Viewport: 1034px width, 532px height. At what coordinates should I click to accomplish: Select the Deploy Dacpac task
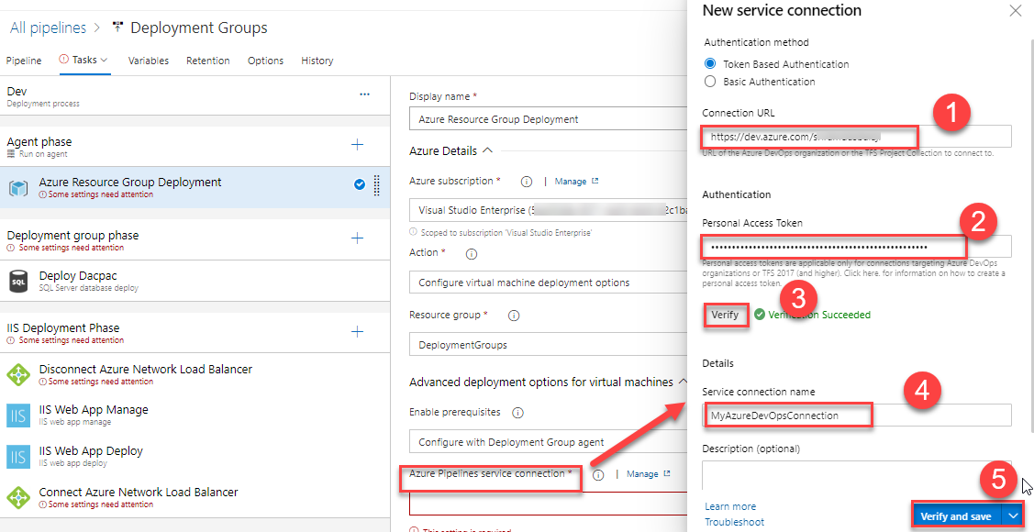[195, 282]
